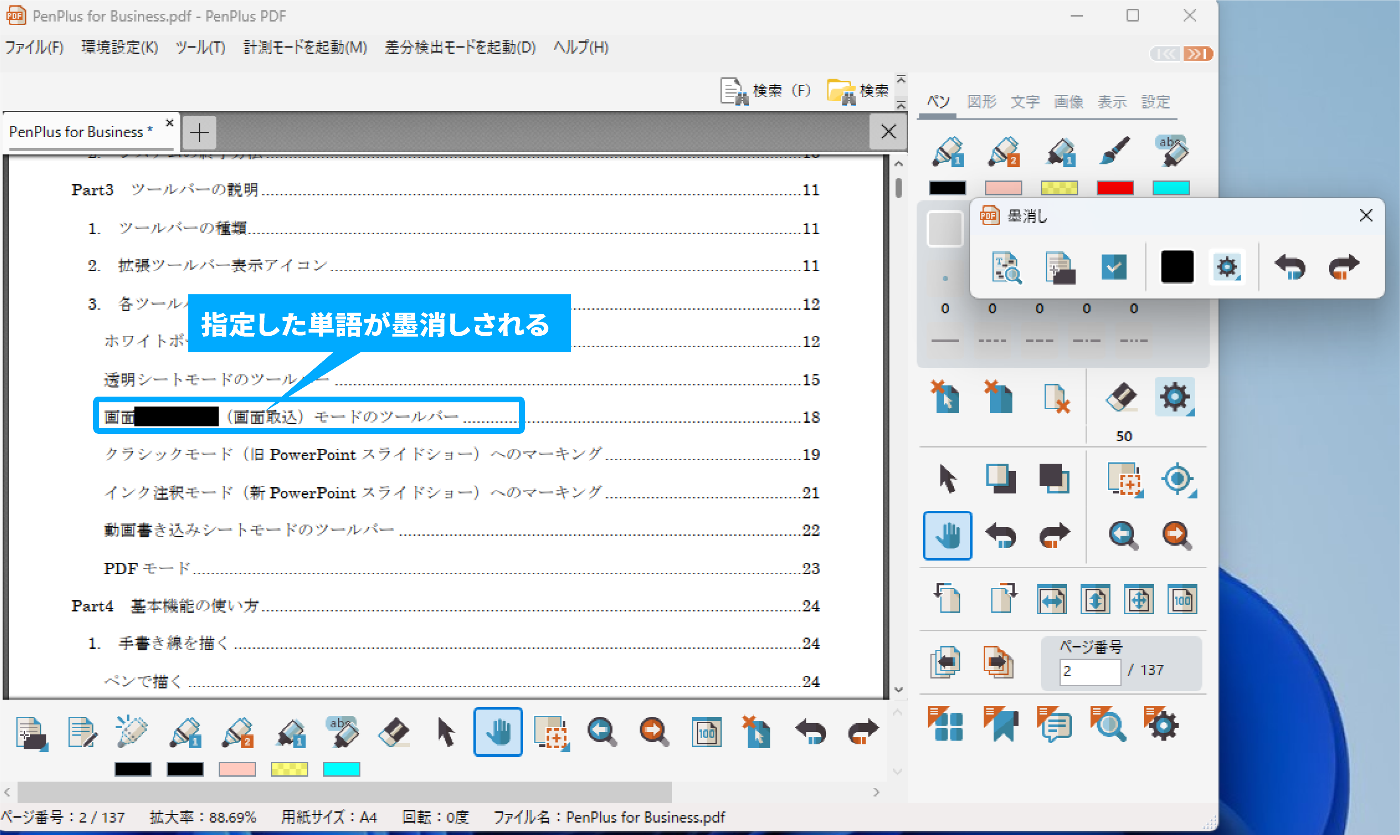Image resolution: width=1400 pixels, height=835 pixels.
Task: Open the ヘルプ(H) menu
Action: (x=581, y=48)
